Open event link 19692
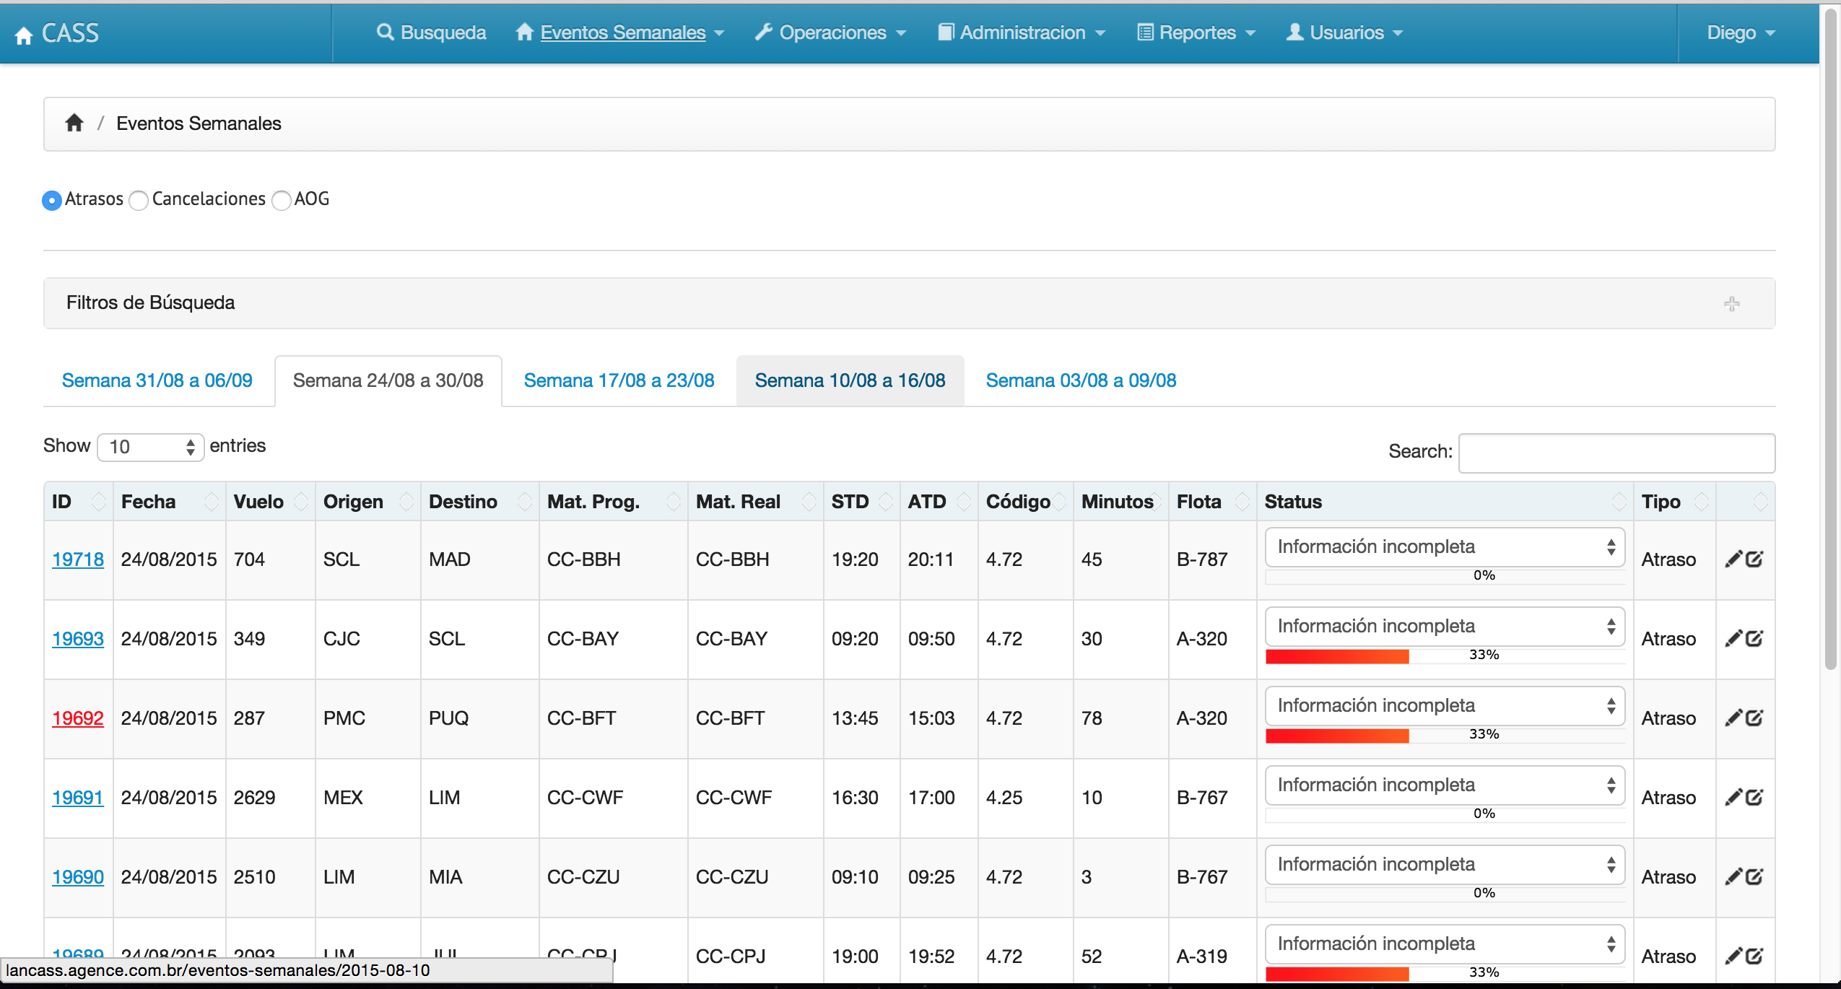The image size is (1841, 989). tap(78, 718)
